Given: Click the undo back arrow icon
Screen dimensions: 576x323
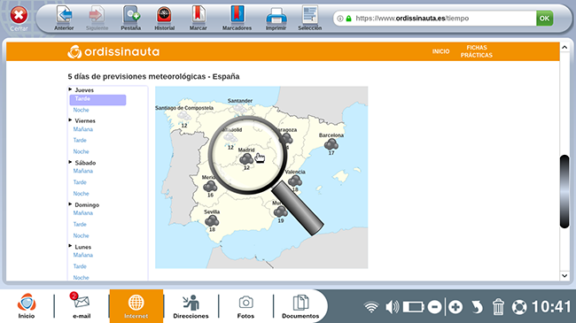Looking at the screenshot, I should (x=477, y=307).
